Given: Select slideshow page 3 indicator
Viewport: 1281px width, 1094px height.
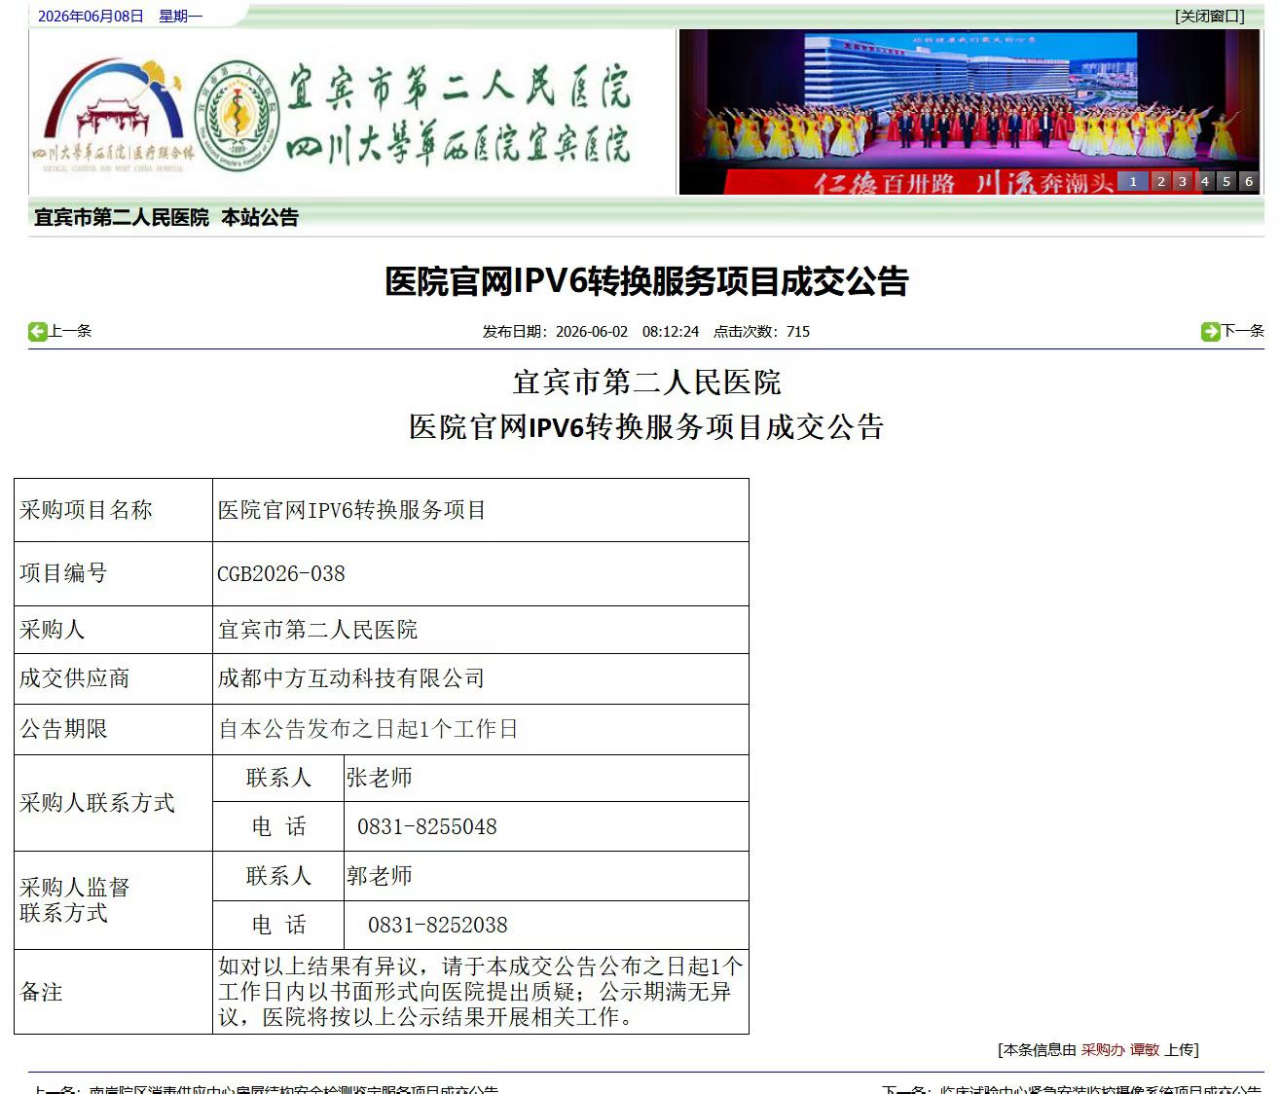Looking at the screenshot, I should (x=1182, y=181).
